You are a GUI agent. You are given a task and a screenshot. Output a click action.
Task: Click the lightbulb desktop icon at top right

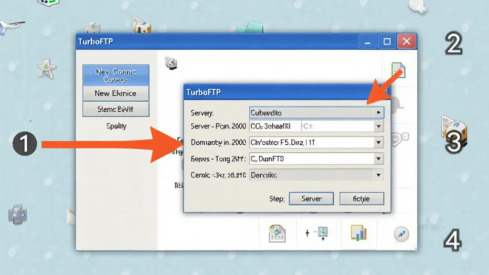tap(418, 6)
